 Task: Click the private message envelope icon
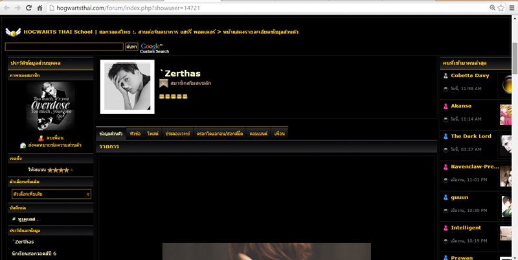[x=23, y=145]
